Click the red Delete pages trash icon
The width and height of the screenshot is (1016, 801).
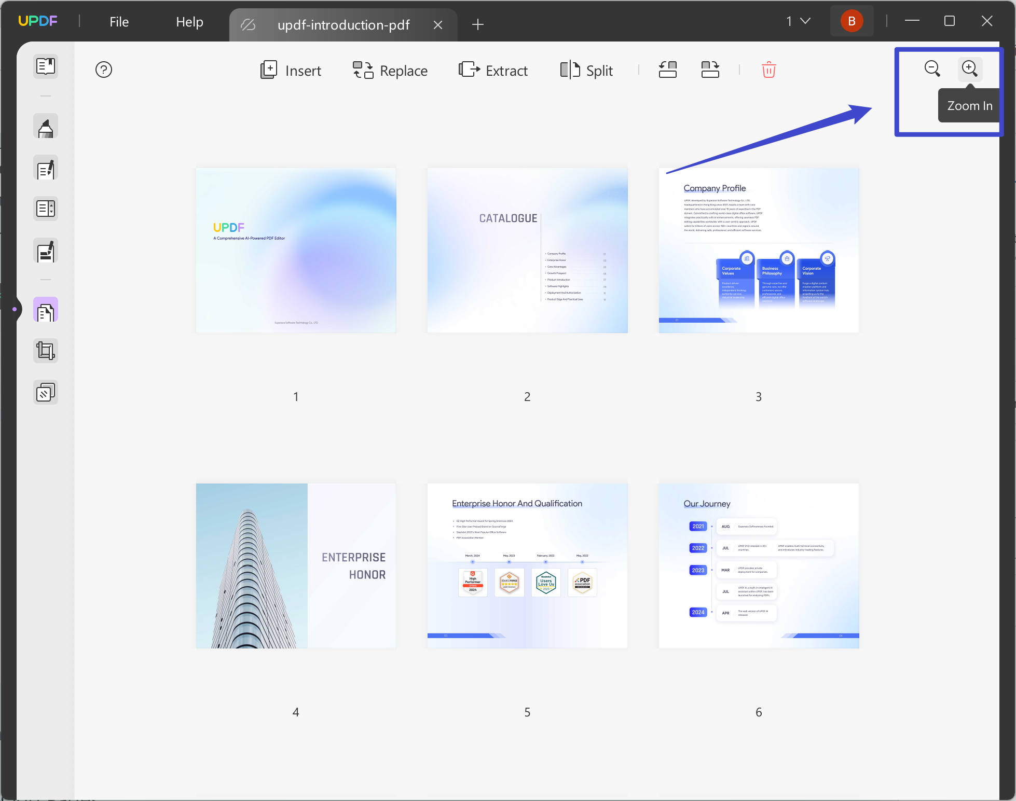click(x=768, y=70)
